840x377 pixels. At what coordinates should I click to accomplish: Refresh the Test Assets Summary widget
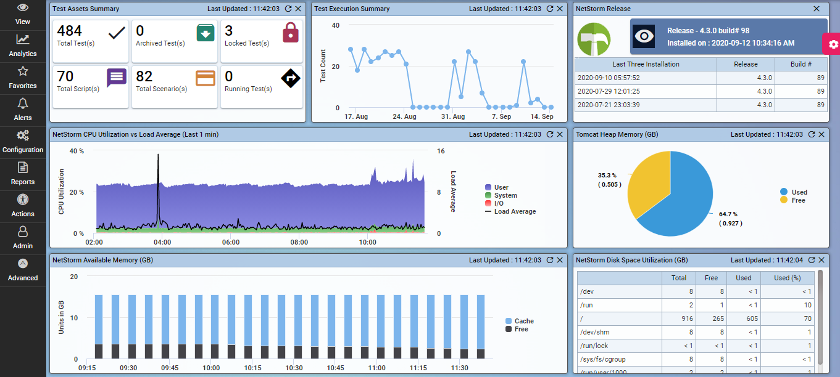pos(288,9)
